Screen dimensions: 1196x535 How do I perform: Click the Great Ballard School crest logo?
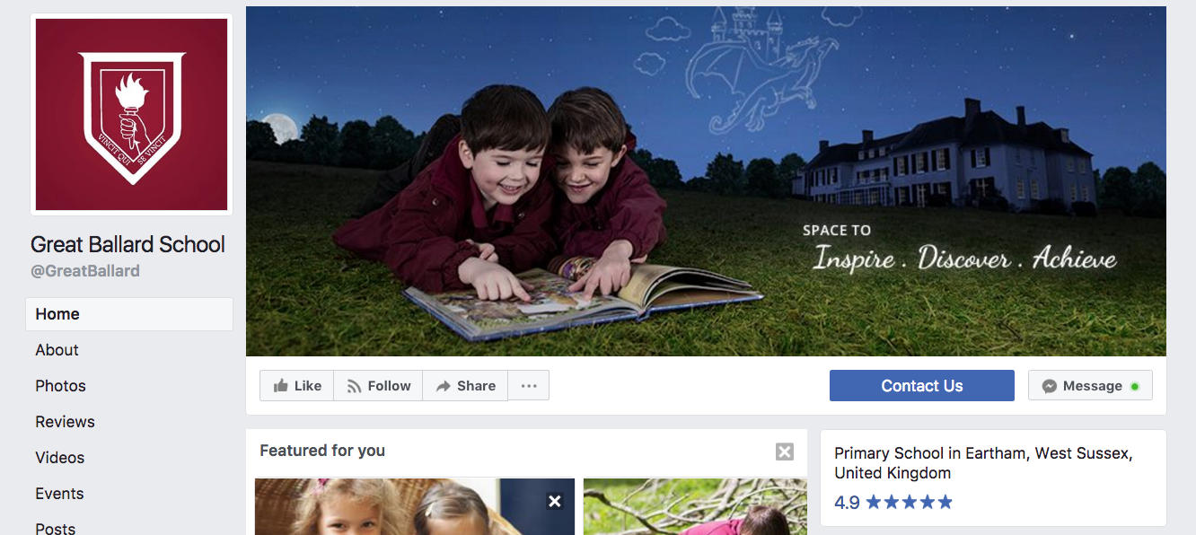click(132, 115)
